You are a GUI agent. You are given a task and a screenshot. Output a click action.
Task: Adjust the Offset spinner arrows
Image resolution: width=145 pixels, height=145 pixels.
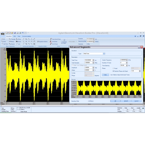(x=93, y=70)
